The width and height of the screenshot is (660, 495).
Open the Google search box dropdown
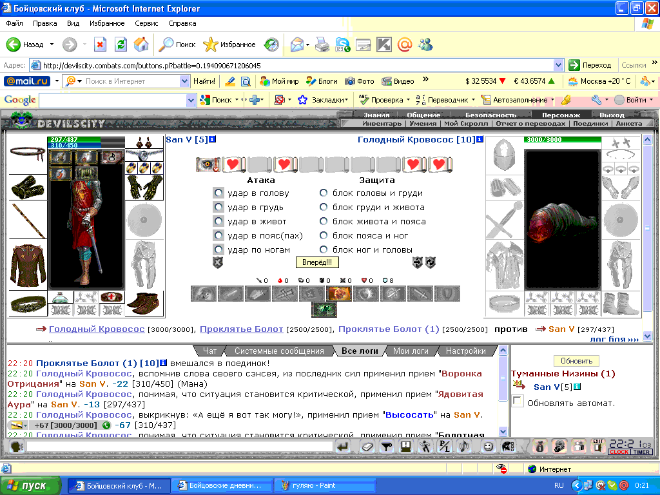(x=191, y=100)
